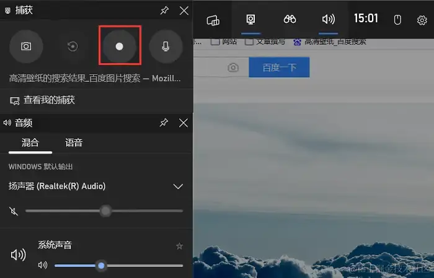Adjust the master output volume slider

(104, 211)
